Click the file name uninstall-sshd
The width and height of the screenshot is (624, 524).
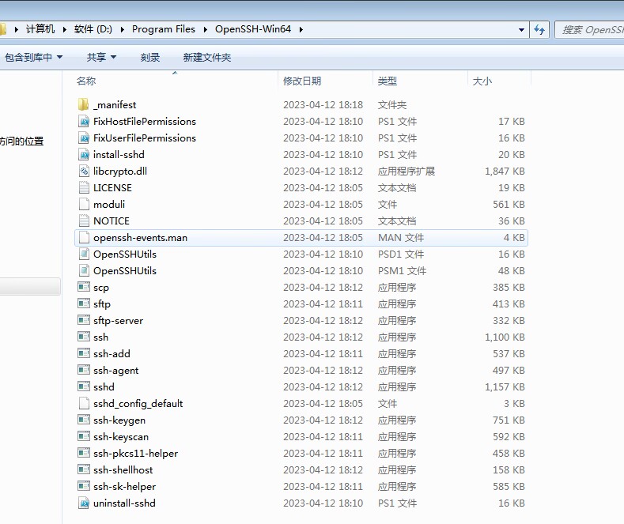point(124,503)
